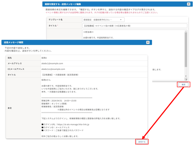Click the ababc1@example.com email address

point(52,63)
